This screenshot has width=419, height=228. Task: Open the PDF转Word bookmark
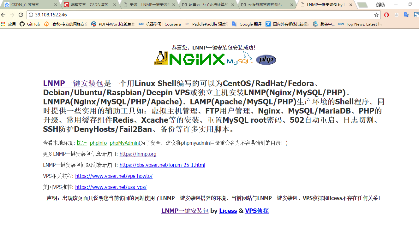tap(113, 24)
